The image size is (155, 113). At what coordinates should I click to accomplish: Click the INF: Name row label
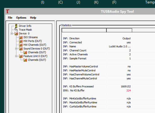(x=69, y=46)
